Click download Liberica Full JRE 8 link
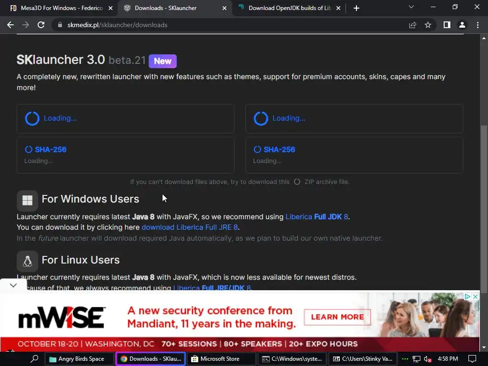This screenshot has width=488, height=366. point(190,227)
